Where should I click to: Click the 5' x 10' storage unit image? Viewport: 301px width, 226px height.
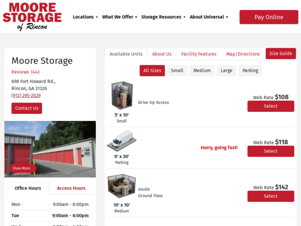coord(122,95)
